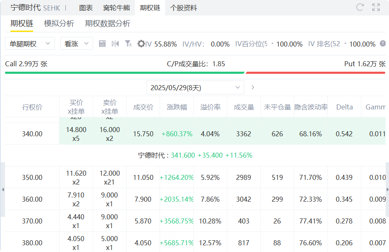Click the 买价x挂单 column header

tap(76, 107)
